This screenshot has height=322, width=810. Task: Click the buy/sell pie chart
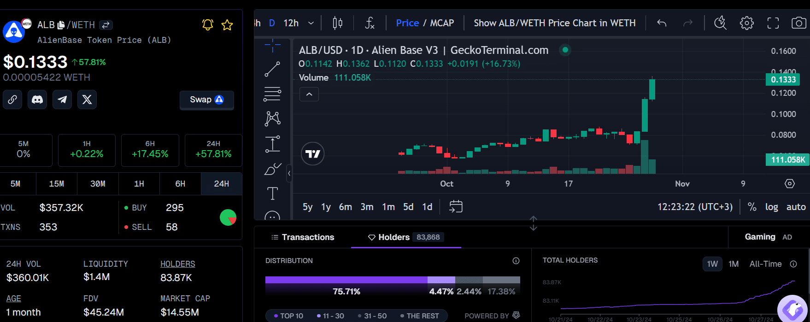(228, 217)
